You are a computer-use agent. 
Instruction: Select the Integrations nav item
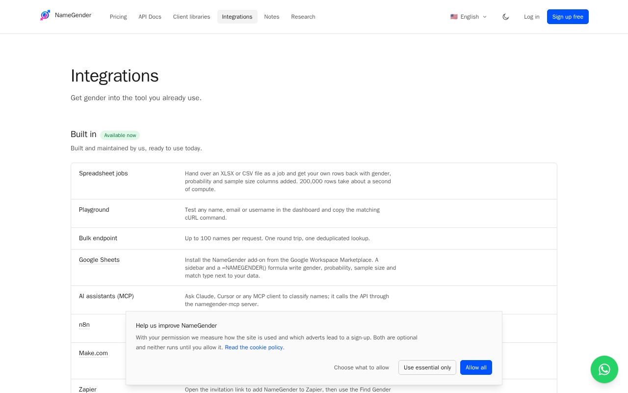237,17
